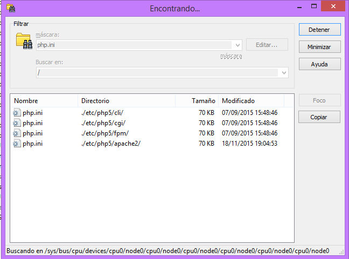The width and height of the screenshot is (349, 259).
Task: Select php.ini file icon in cli row
Action: tap(17, 113)
